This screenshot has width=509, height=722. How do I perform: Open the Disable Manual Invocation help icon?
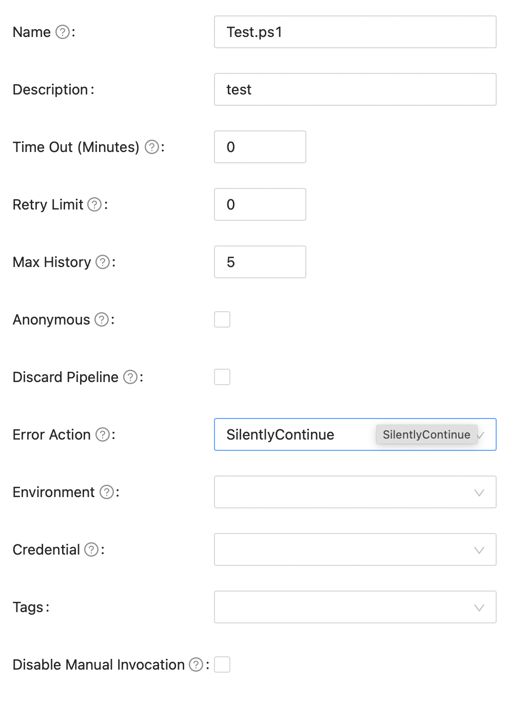[x=195, y=664]
